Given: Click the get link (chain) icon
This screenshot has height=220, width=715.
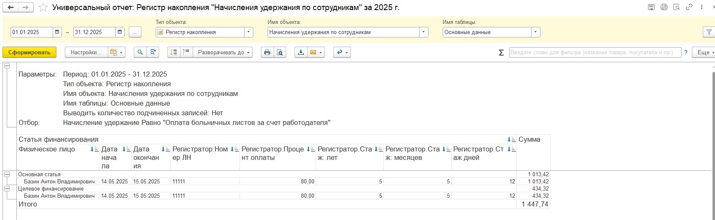Looking at the screenshot, I should coord(689,7).
